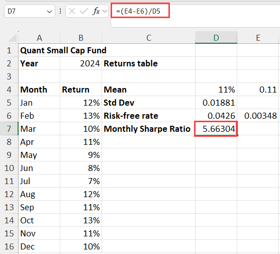The width and height of the screenshot is (280, 254).
Task: Click the return value 7%
Action: tap(81, 181)
